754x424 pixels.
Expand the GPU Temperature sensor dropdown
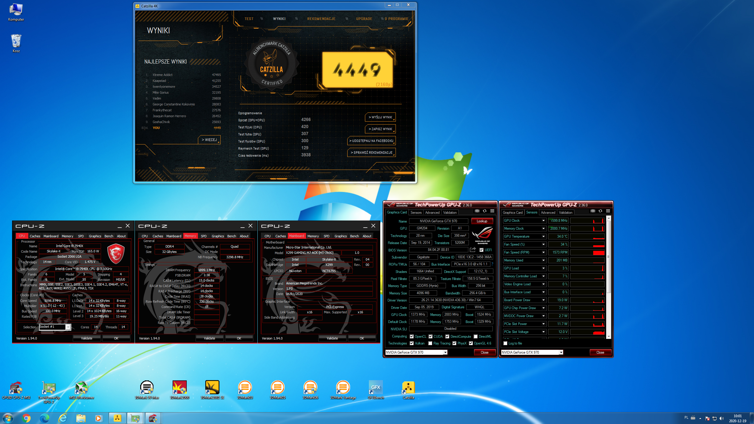pos(543,236)
